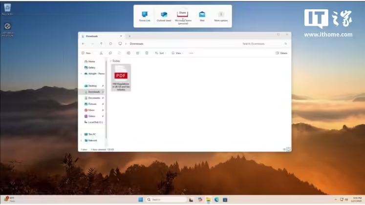
Task: Share the file using Outlook (new)
Action: click(164, 16)
